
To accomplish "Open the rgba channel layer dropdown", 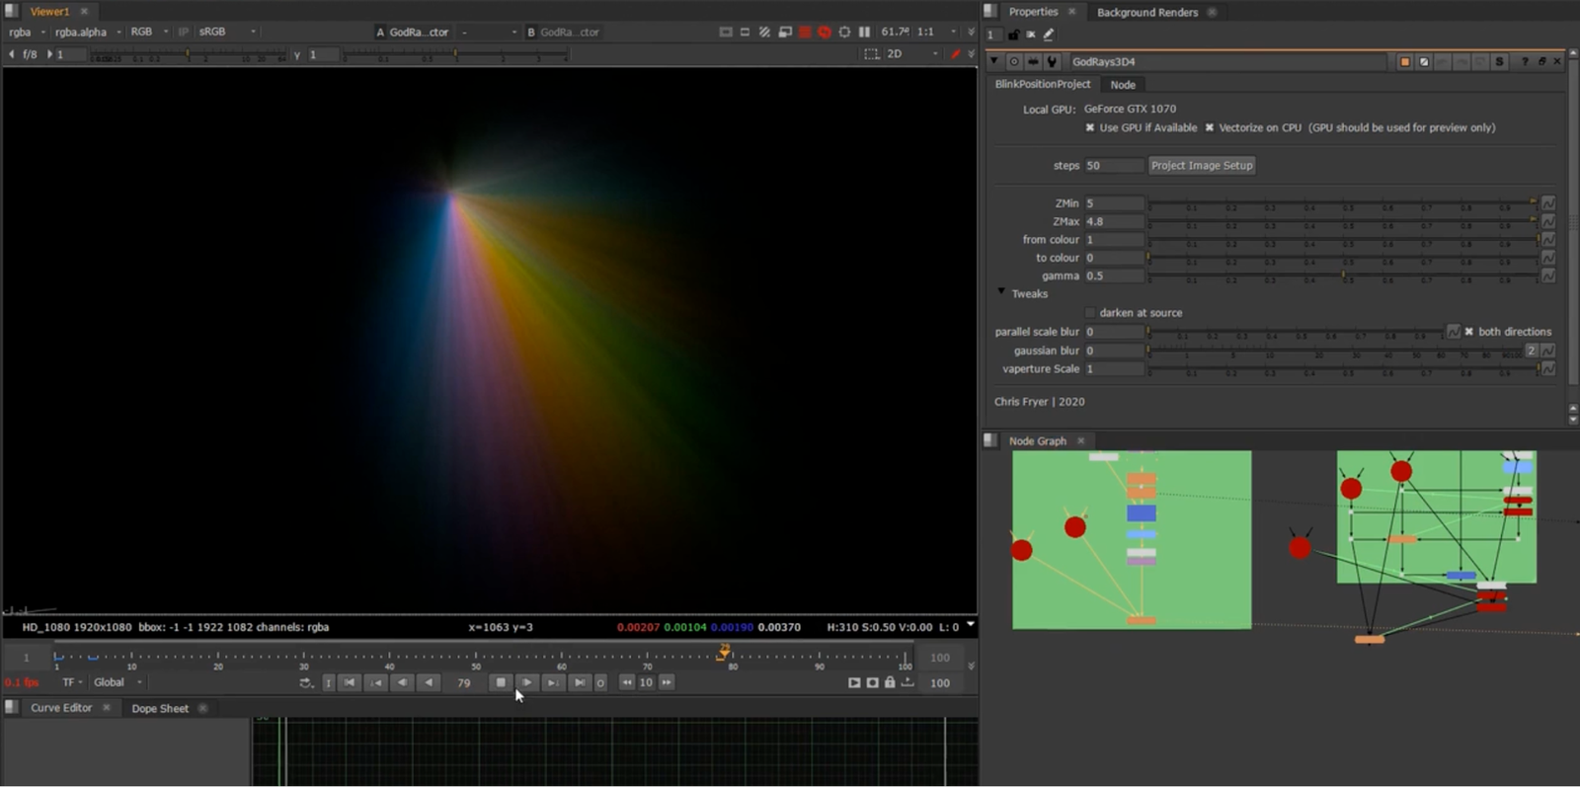I will coord(28,32).
